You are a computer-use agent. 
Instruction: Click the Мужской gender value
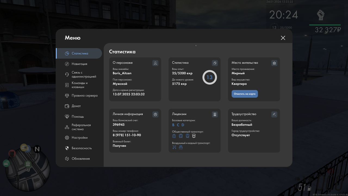pyautogui.click(x=120, y=84)
